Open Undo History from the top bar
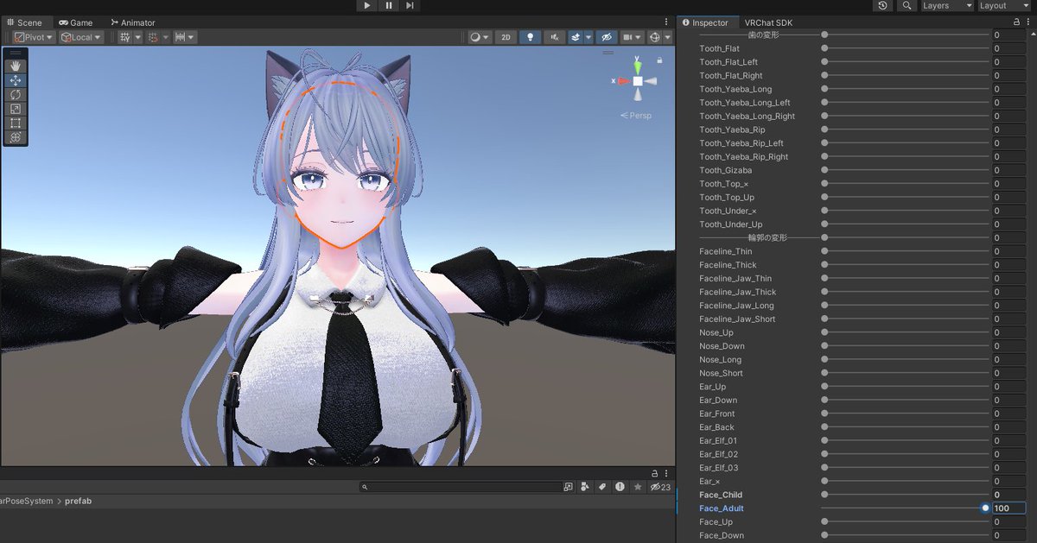The height and width of the screenshot is (543, 1037). (882, 5)
